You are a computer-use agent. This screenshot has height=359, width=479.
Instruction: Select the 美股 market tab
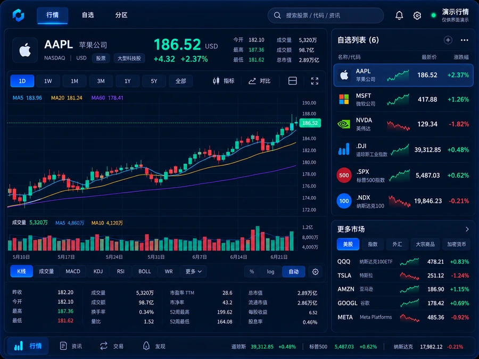tap(348, 244)
